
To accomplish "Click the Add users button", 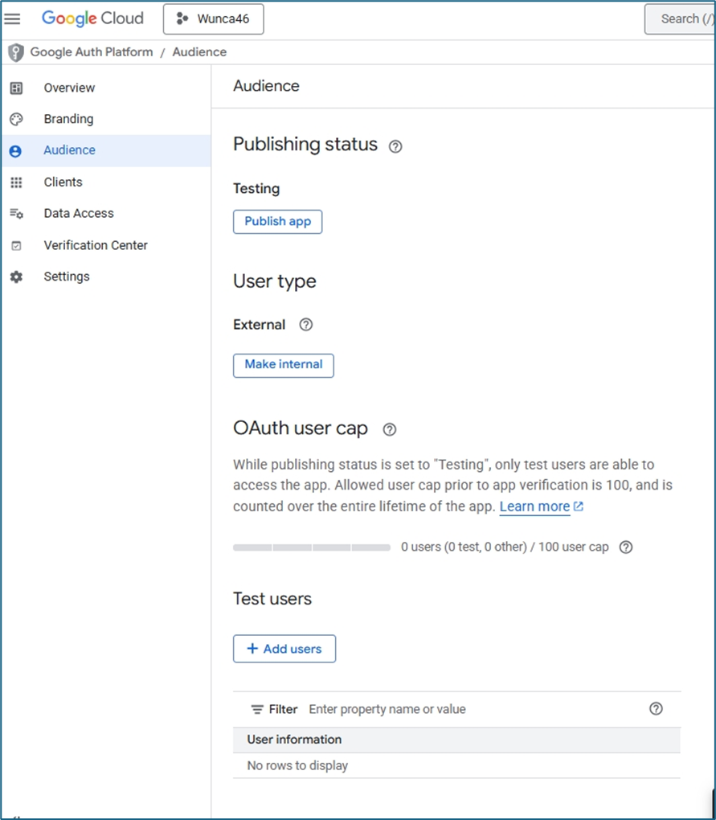I will (284, 649).
